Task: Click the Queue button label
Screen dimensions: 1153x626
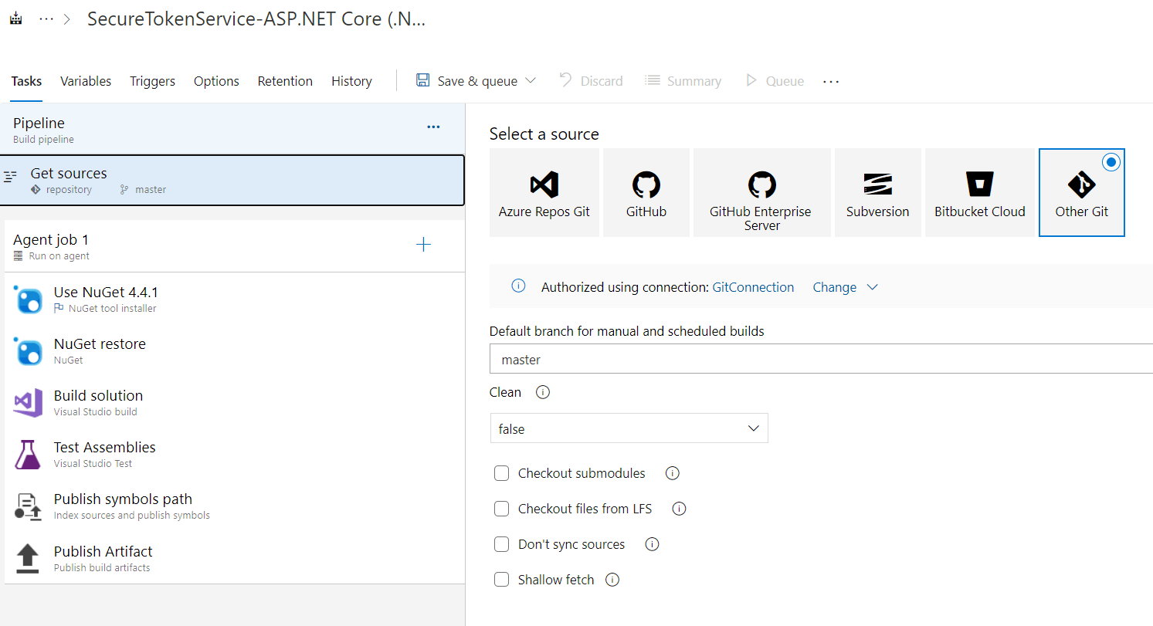Action: coord(785,81)
